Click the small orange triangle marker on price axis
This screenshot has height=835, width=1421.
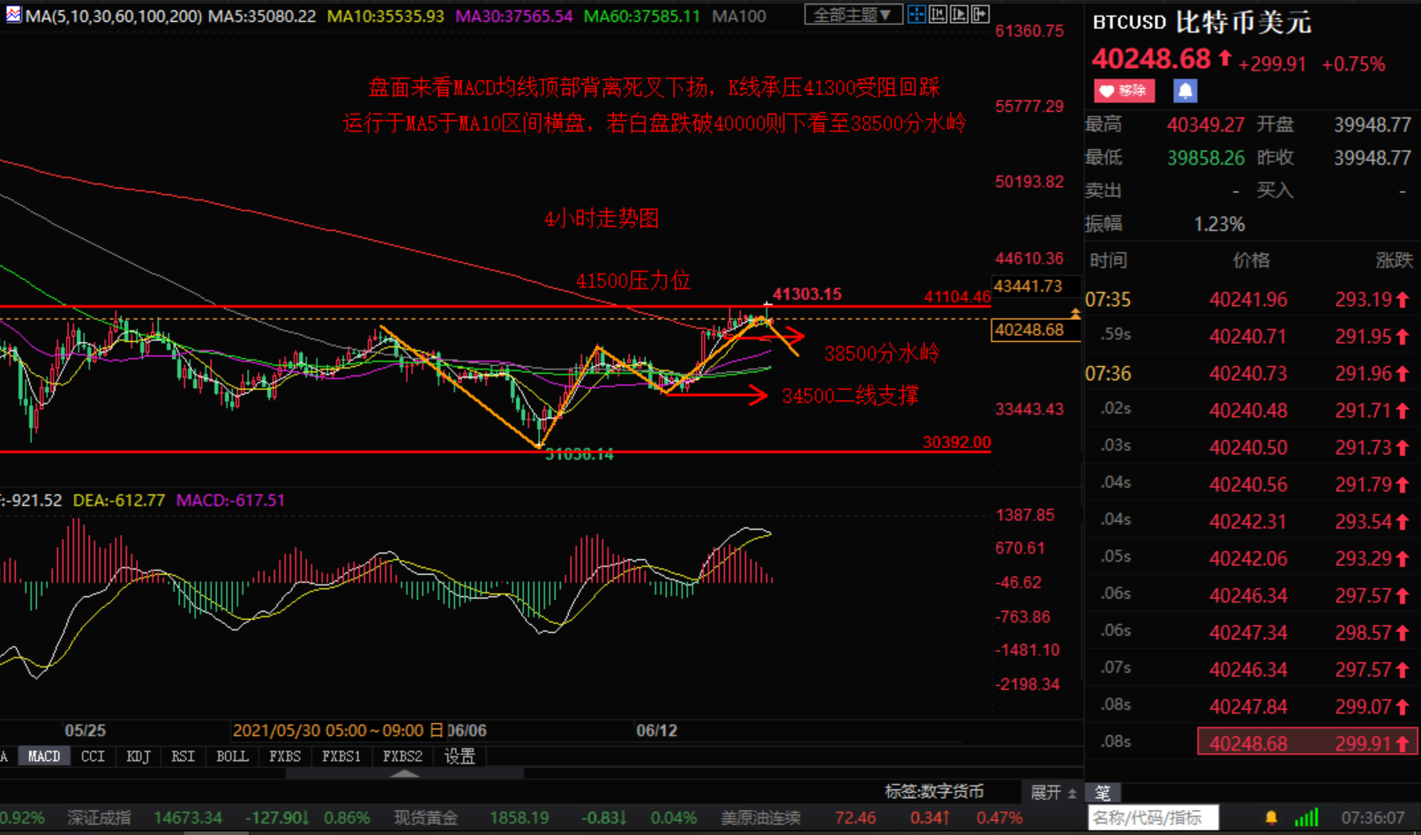[x=1075, y=313]
